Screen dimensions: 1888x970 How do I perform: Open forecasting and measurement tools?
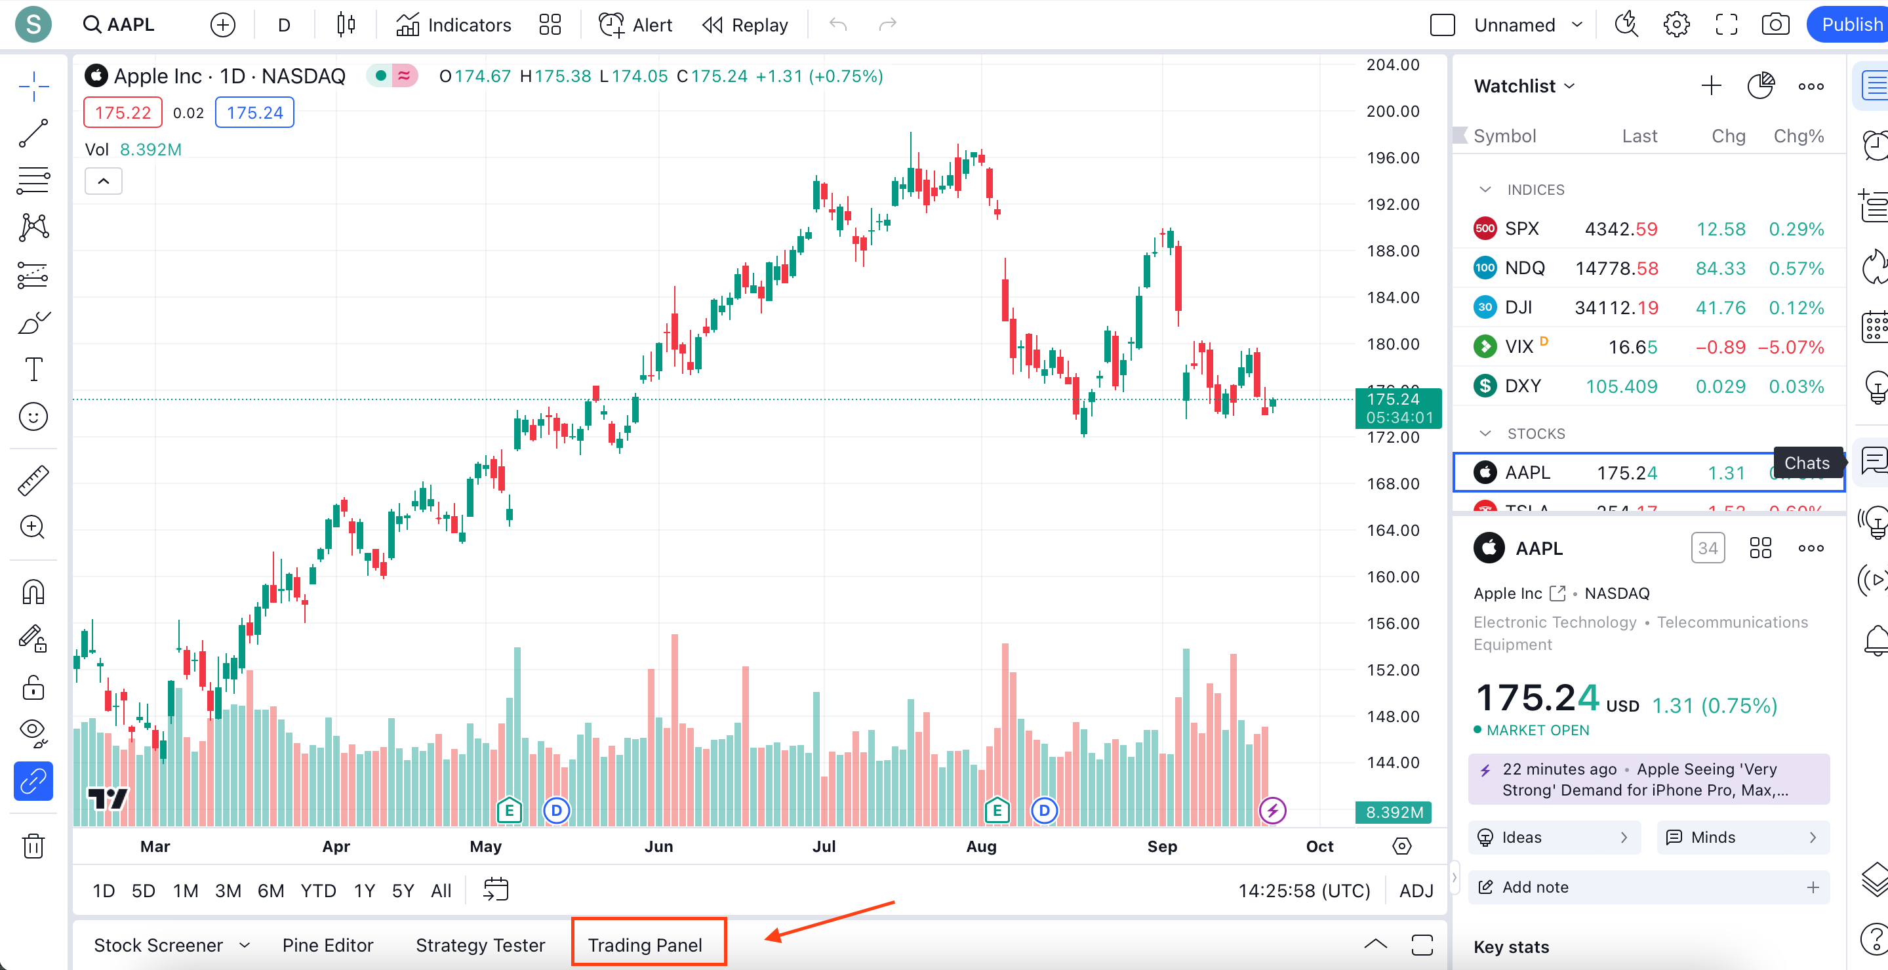[x=33, y=275]
